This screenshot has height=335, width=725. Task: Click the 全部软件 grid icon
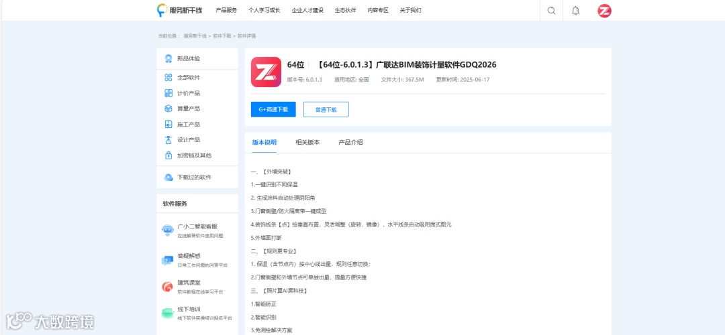pyautogui.click(x=168, y=78)
